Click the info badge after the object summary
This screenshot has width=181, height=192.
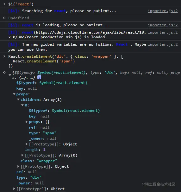(x=39, y=77)
